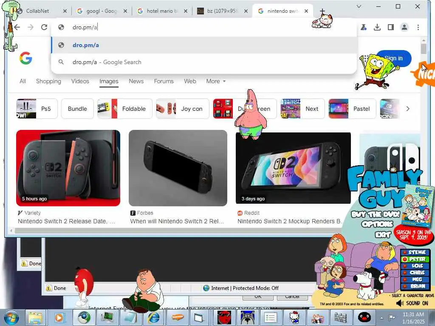This screenshot has height=326, width=435.
Task: Click the Google Sign in button
Action: pos(393,58)
